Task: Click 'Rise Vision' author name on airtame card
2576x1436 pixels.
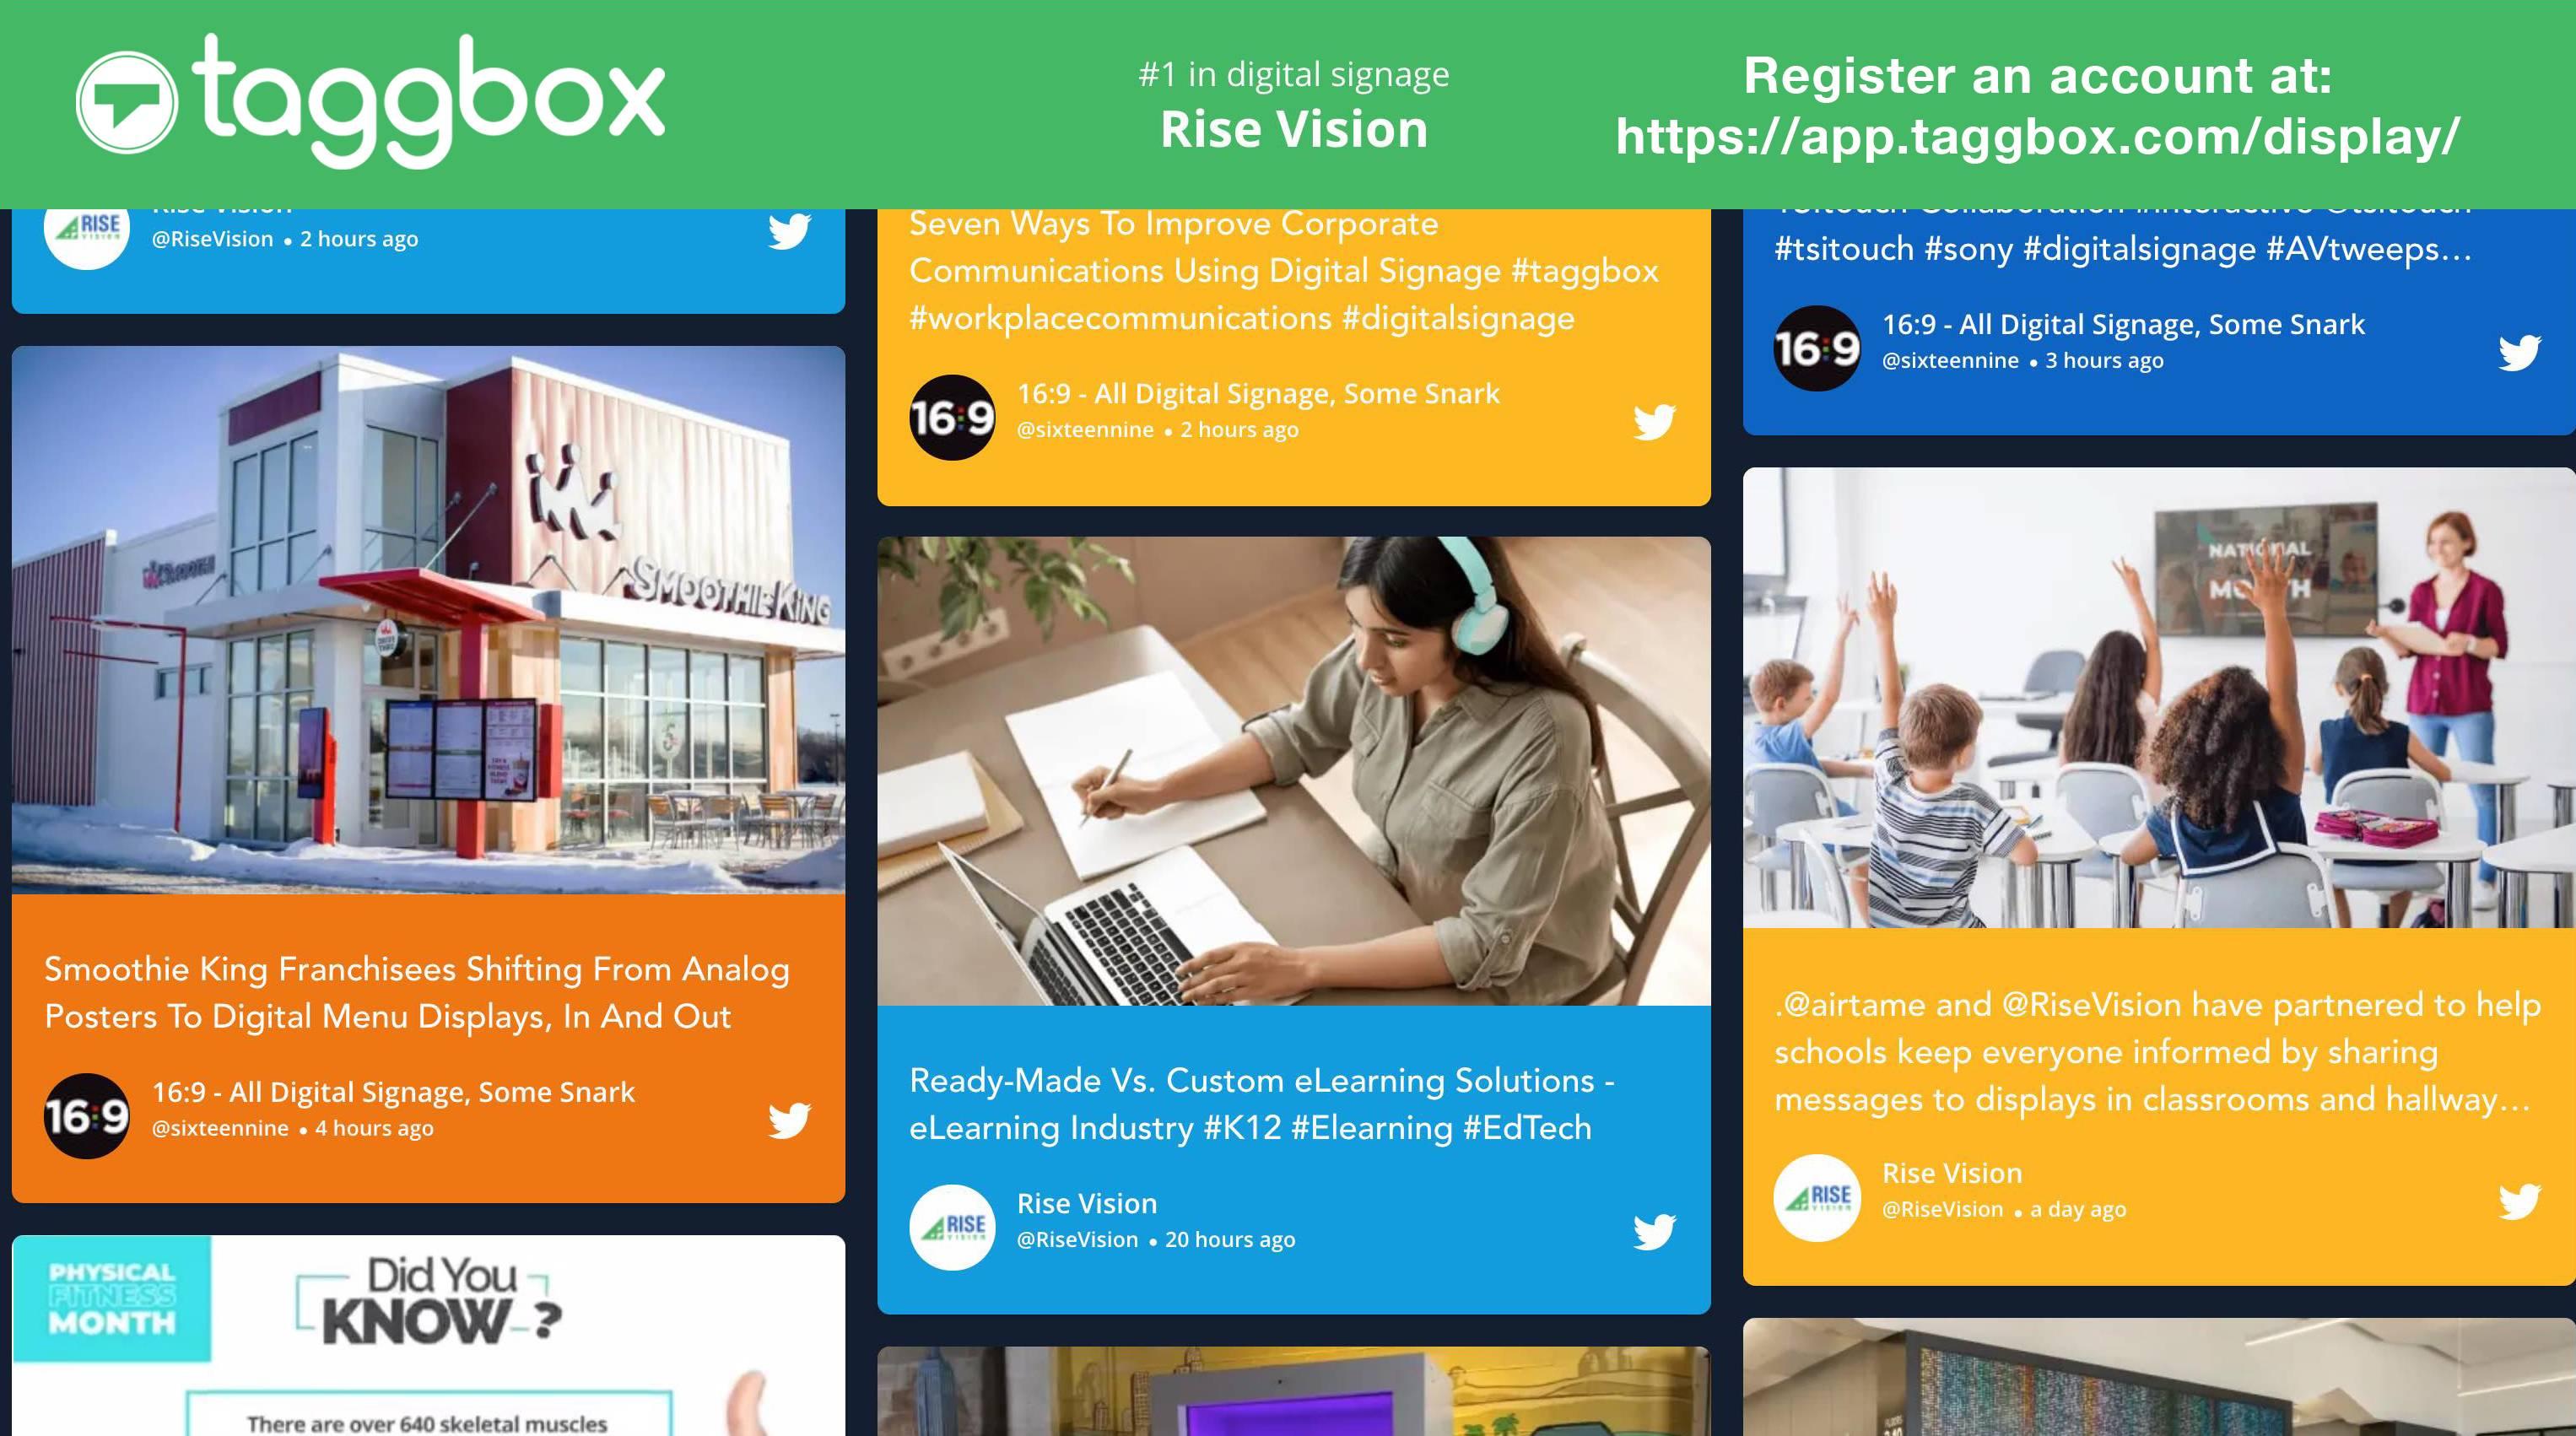Action: coord(1952,1173)
